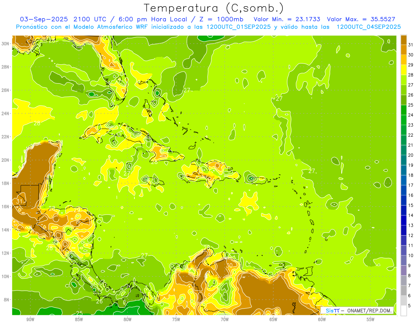
Task: Click the 'ONAMET/REP.DOM.' credit label
Action: click(x=369, y=310)
